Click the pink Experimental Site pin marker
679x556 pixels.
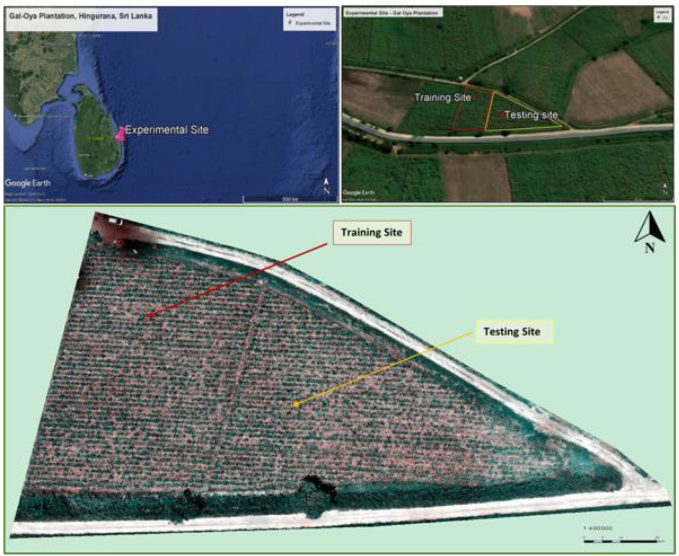coord(121,134)
